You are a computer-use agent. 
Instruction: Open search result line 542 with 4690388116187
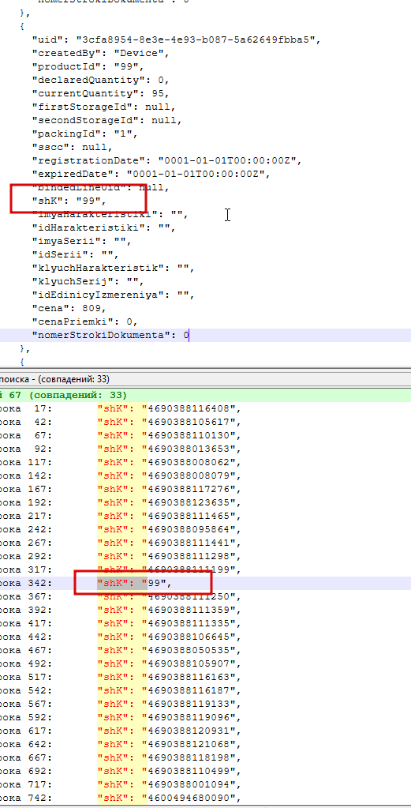coord(205,690)
